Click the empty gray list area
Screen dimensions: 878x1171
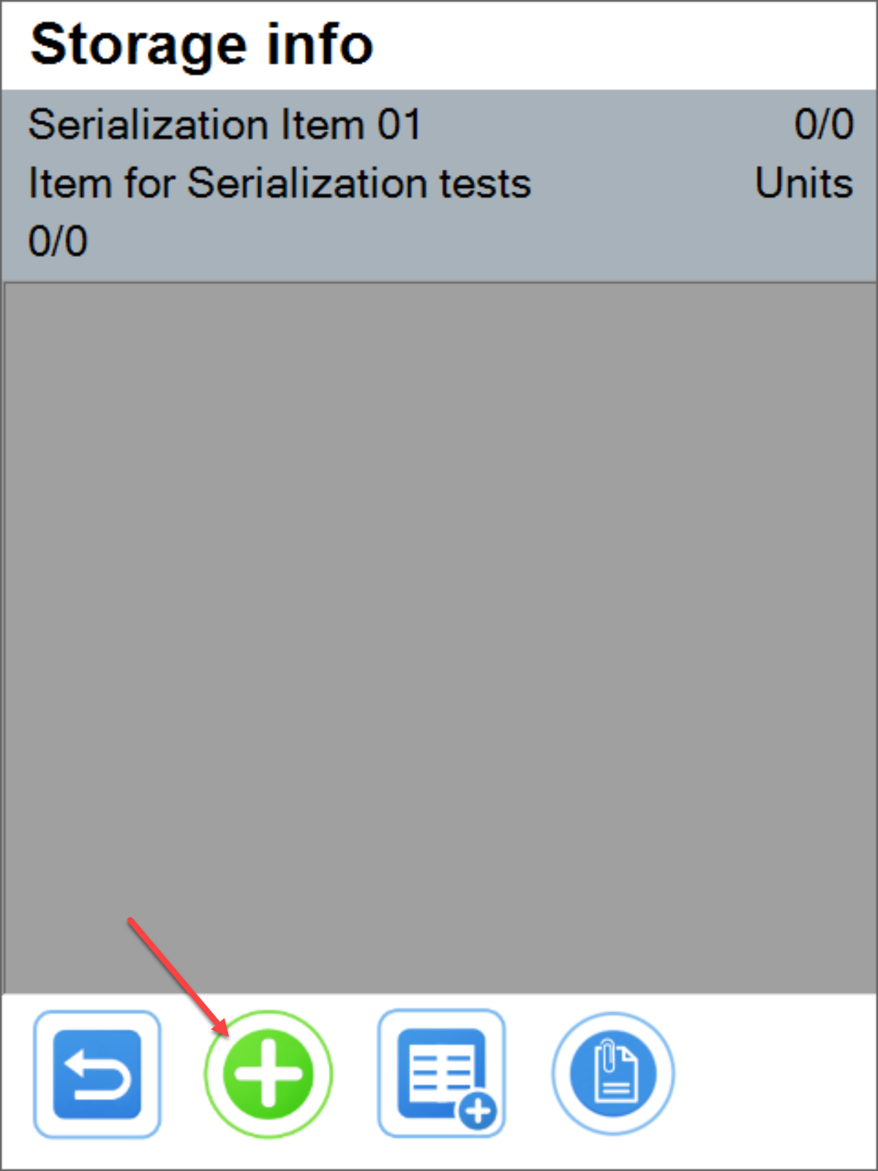pos(439,622)
